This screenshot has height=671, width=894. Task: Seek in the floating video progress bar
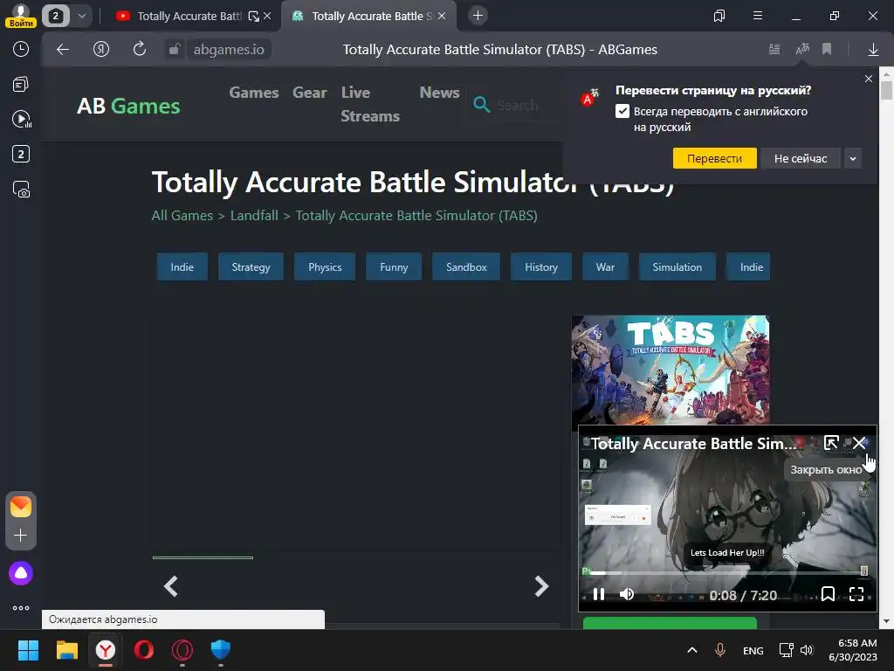click(x=724, y=572)
